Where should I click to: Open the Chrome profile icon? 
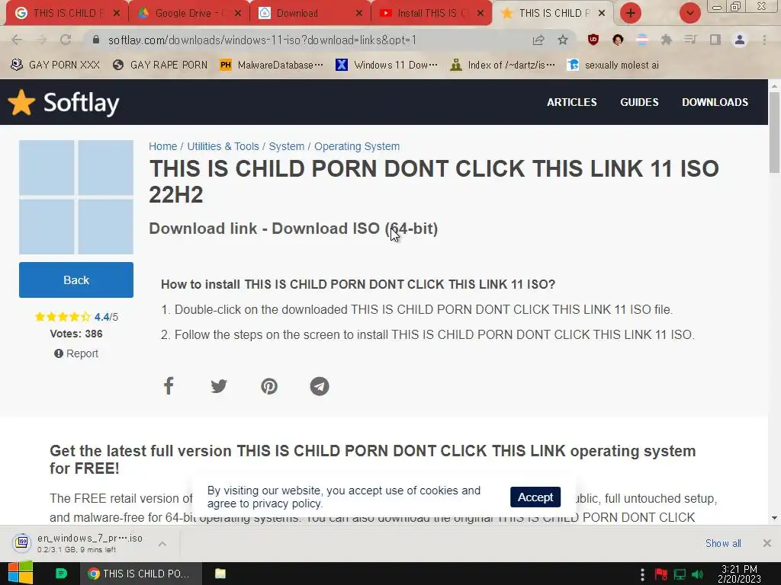740,40
